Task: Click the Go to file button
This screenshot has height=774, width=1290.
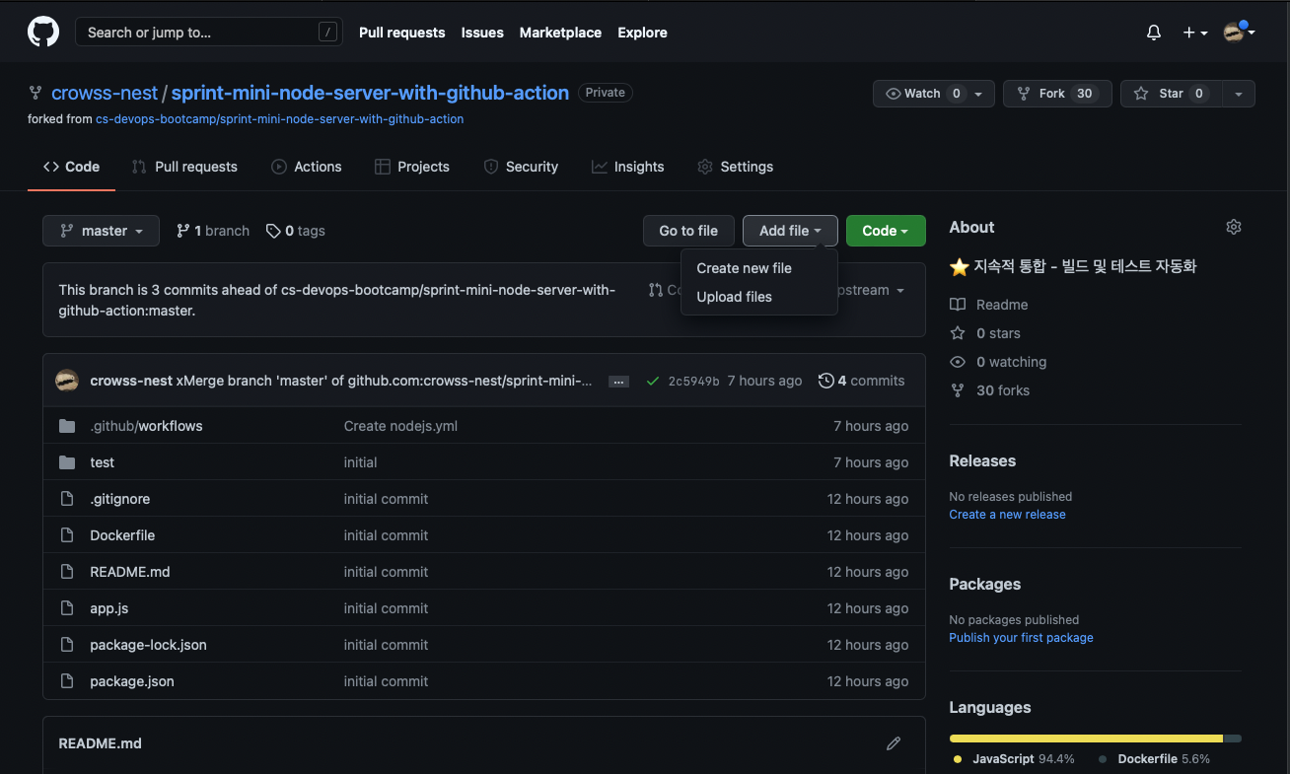Action: [688, 231]
